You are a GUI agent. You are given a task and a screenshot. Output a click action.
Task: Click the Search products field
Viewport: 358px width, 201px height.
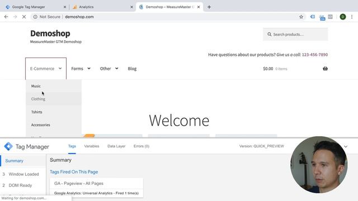tap(295, 34)
